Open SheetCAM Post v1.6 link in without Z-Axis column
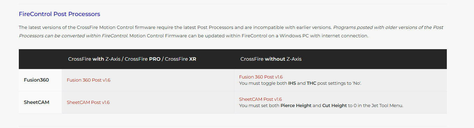This screenshot has height=128, width=474. 261,99
